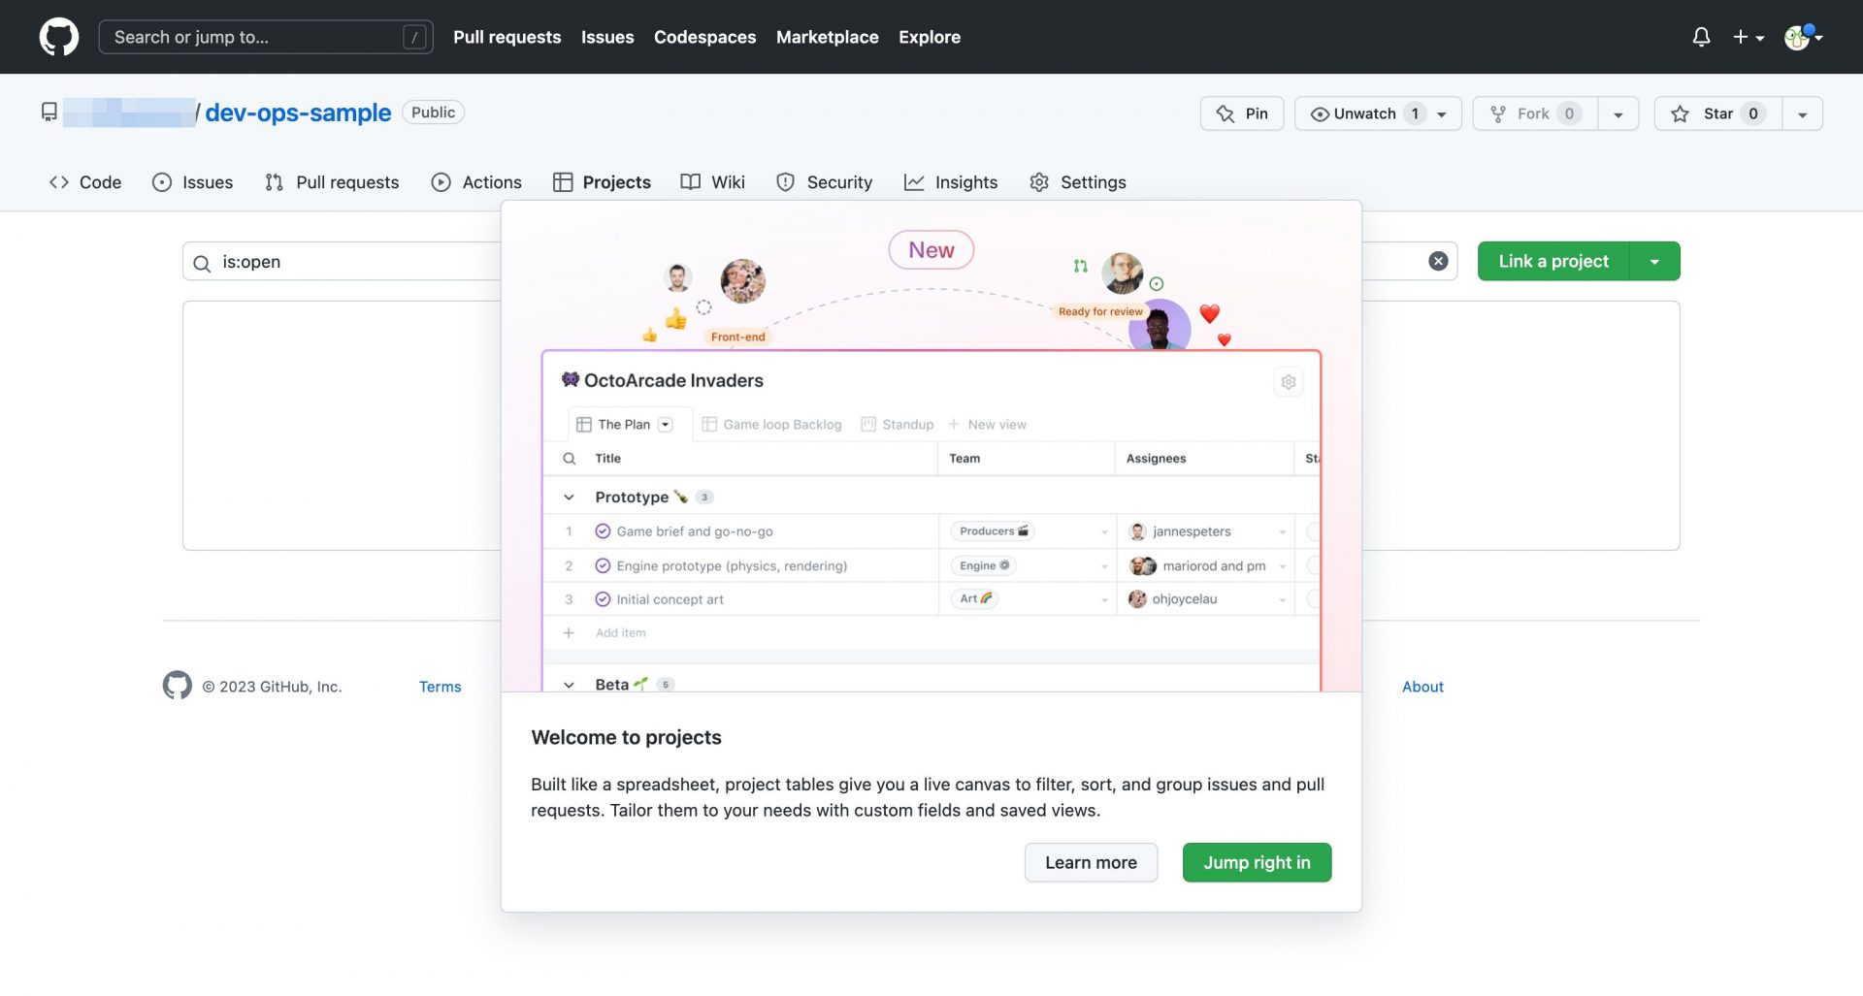Pin this repository
Screen dimensions: 1863x996
coord(1242,113)
